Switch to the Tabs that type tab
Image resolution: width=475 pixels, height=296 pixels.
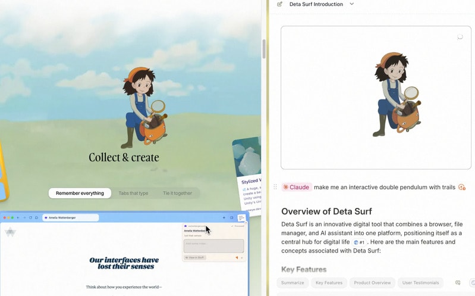pos(133,193)
